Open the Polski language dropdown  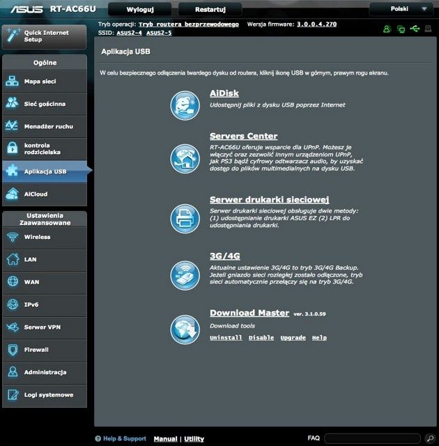coord(401,9)
